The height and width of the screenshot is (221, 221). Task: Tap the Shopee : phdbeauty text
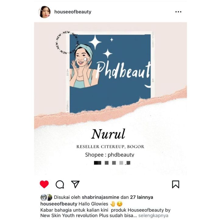point(110,155)
